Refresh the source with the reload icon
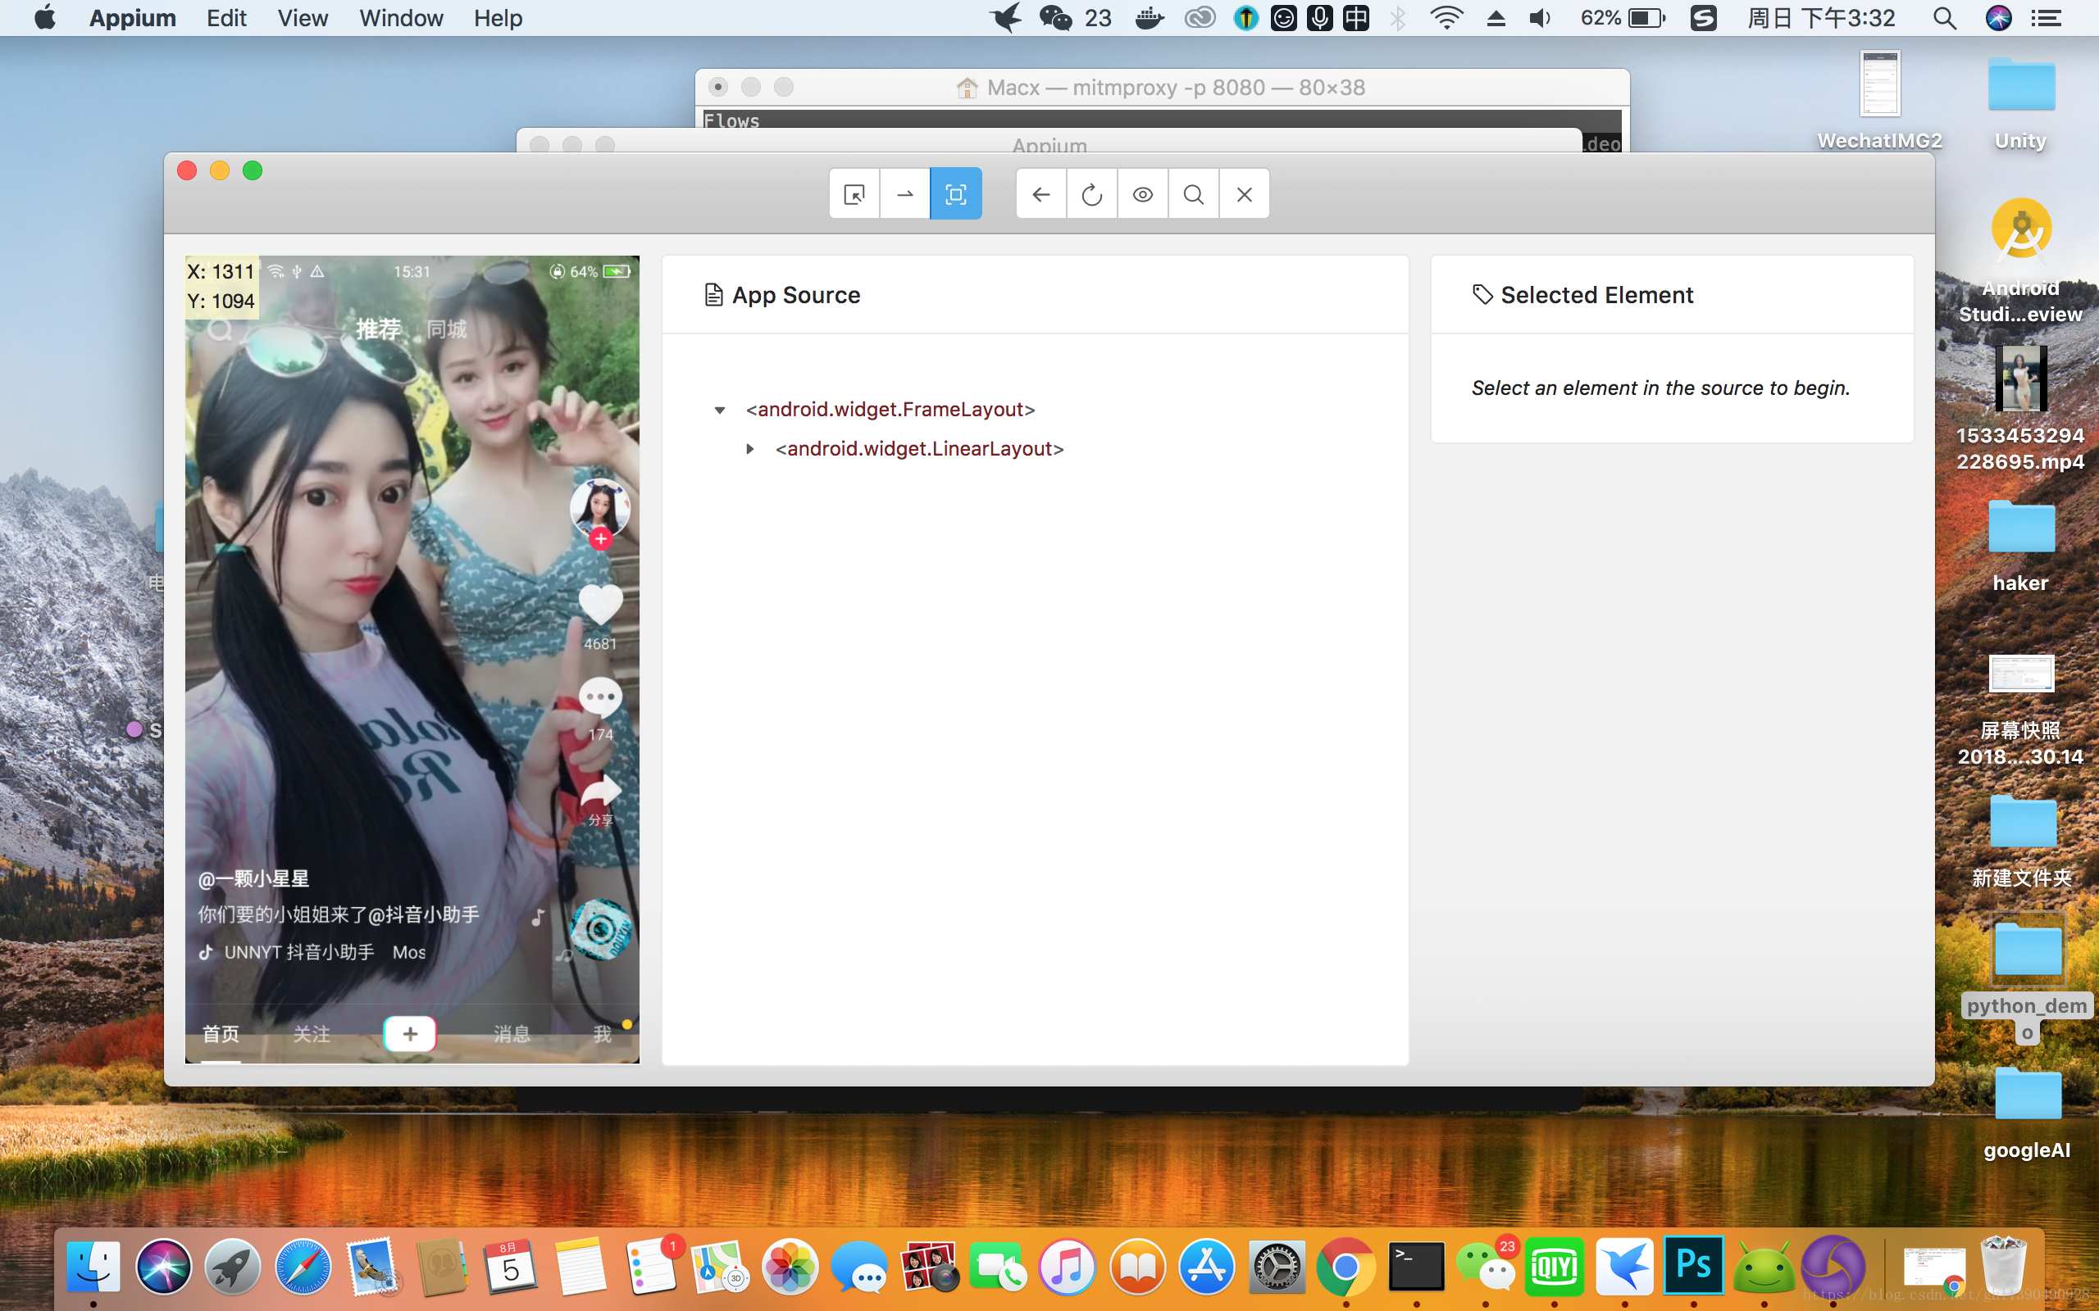2099x1311 pixels. tap(1091, 194)
